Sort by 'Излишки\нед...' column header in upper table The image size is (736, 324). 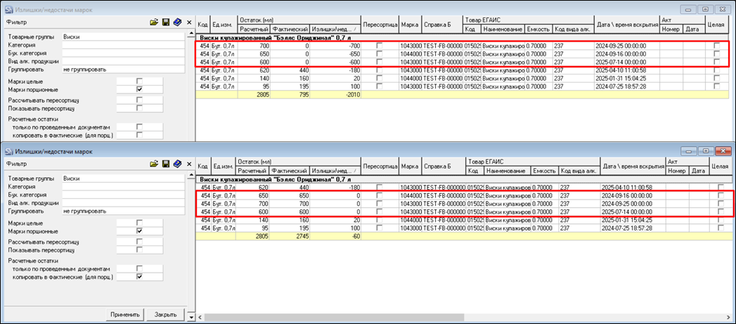click(x=335, y=29)
